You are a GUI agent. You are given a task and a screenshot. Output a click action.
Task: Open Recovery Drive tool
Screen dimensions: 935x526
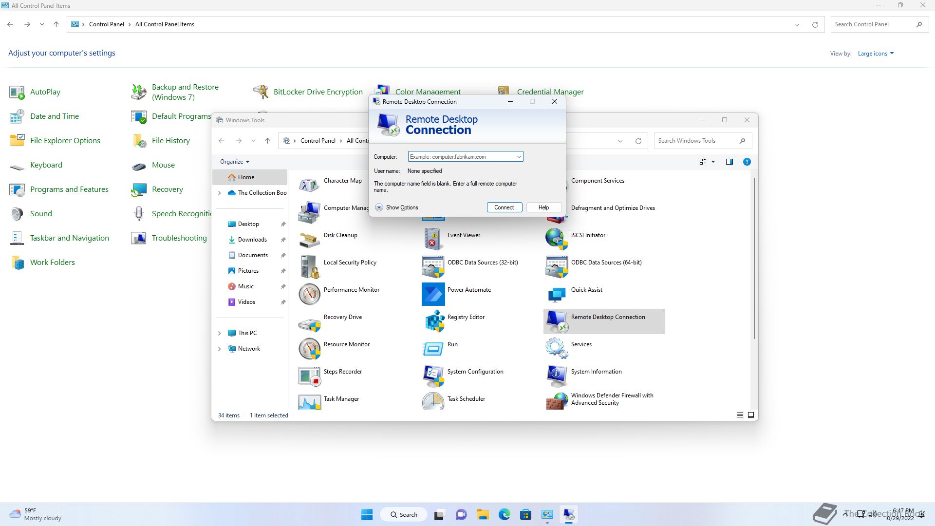point(330,321)
